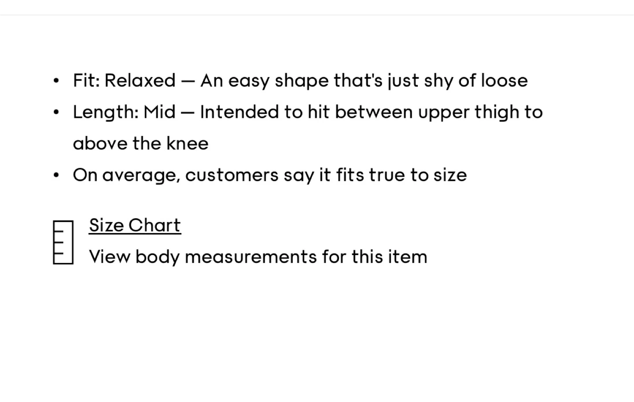The image size is (634, 402).
Task: Click the words 'body measurements' below Size Chart
Action: pyautogui.click(x=225, y=257)
